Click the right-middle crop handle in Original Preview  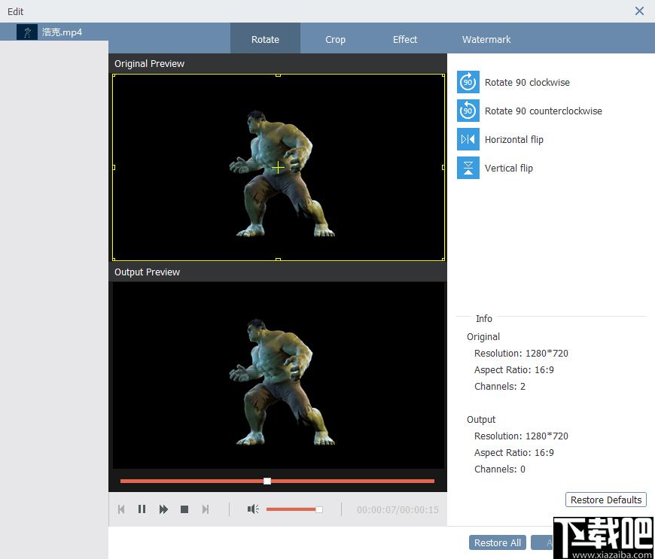coord(443,168)
